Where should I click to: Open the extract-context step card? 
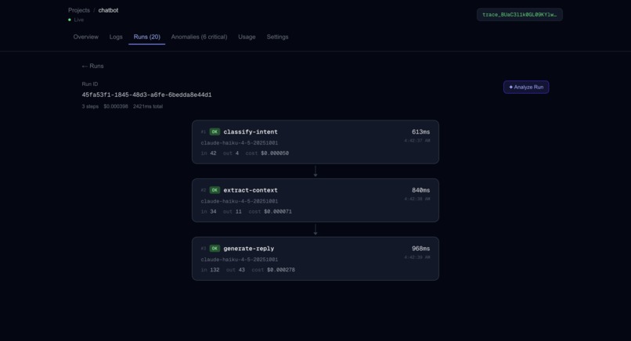315,200
